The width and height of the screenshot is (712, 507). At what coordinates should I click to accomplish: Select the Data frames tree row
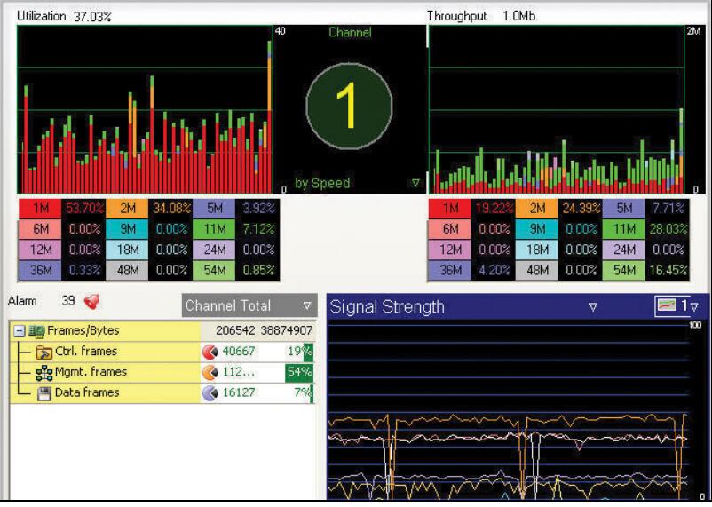coord(162,393)
